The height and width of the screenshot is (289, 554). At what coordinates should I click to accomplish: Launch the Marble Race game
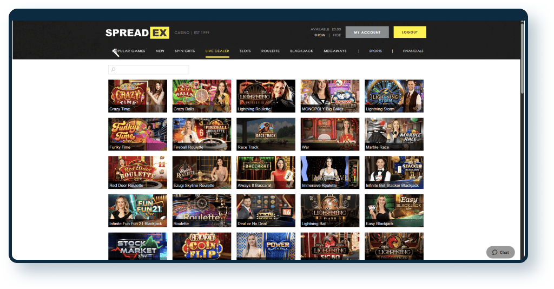tap(394, 134)
